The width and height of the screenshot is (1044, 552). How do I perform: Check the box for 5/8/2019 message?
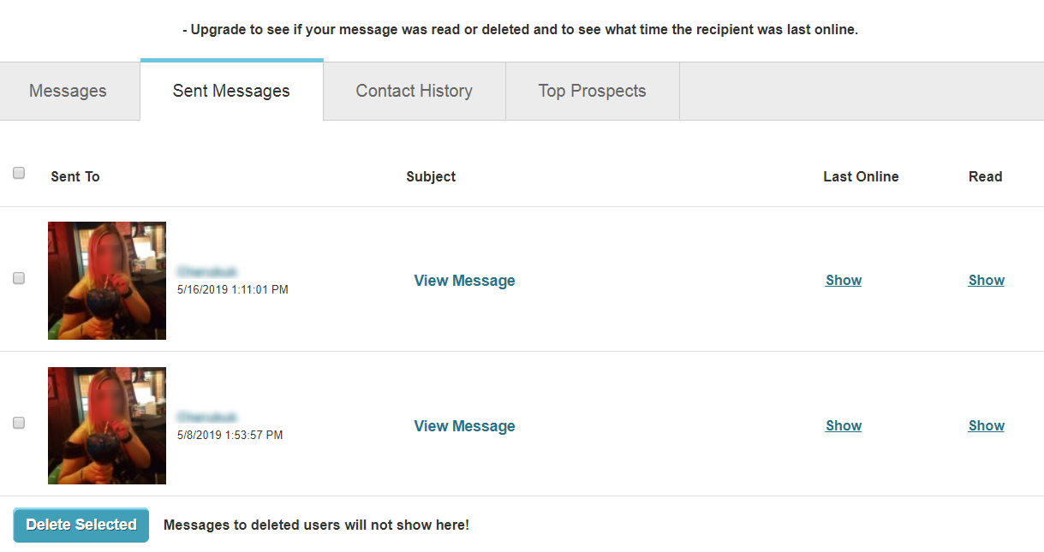tap(19, 423)
